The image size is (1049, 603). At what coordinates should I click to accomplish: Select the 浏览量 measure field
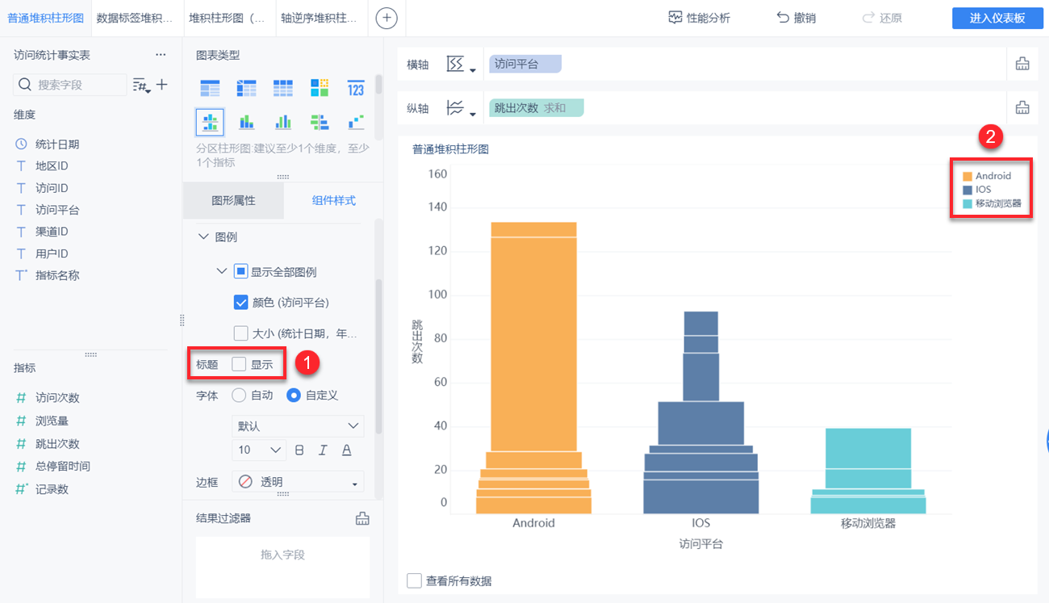pos(52,421)
